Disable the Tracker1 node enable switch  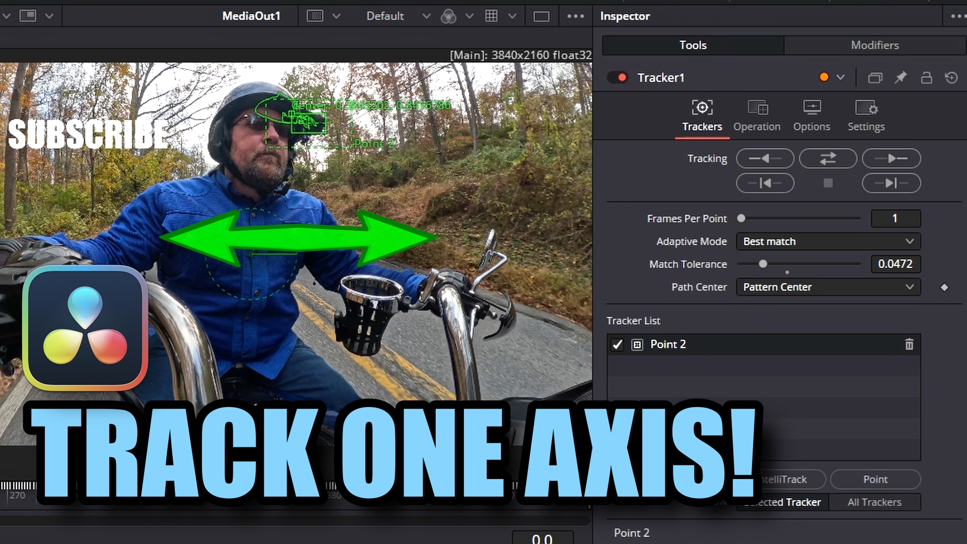pos(618,78)
